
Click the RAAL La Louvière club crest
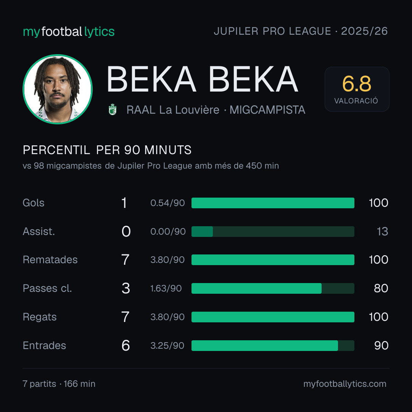(113, 109)
